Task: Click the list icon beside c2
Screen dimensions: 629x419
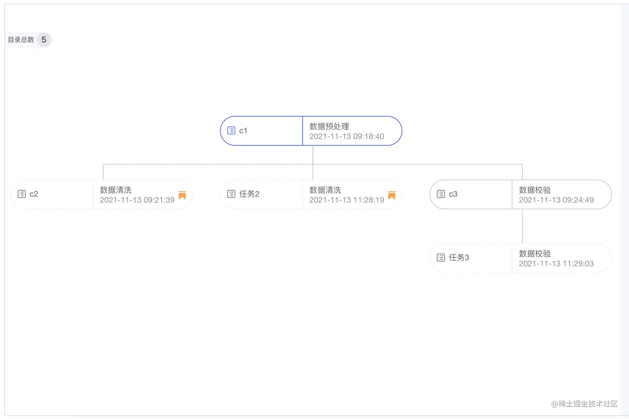Action: point(22,194)
